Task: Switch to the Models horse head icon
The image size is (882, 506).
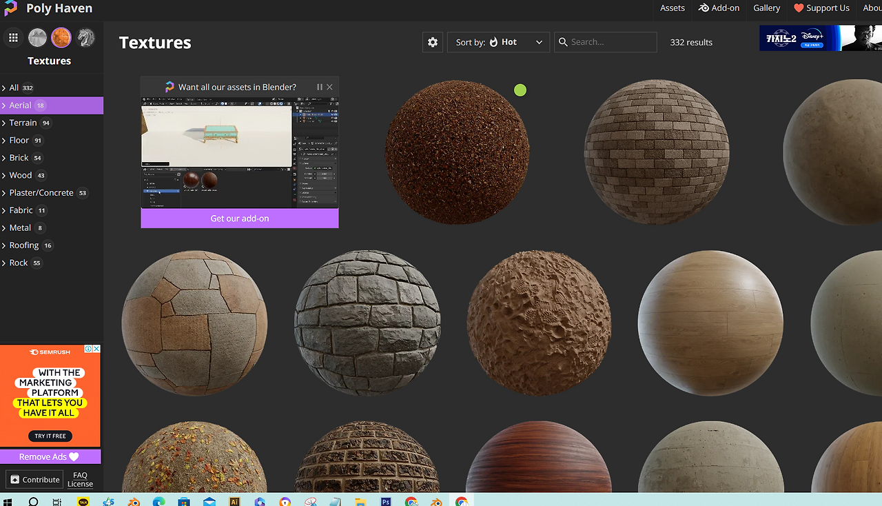Action: pyautogui.click(x=85, y=38)
